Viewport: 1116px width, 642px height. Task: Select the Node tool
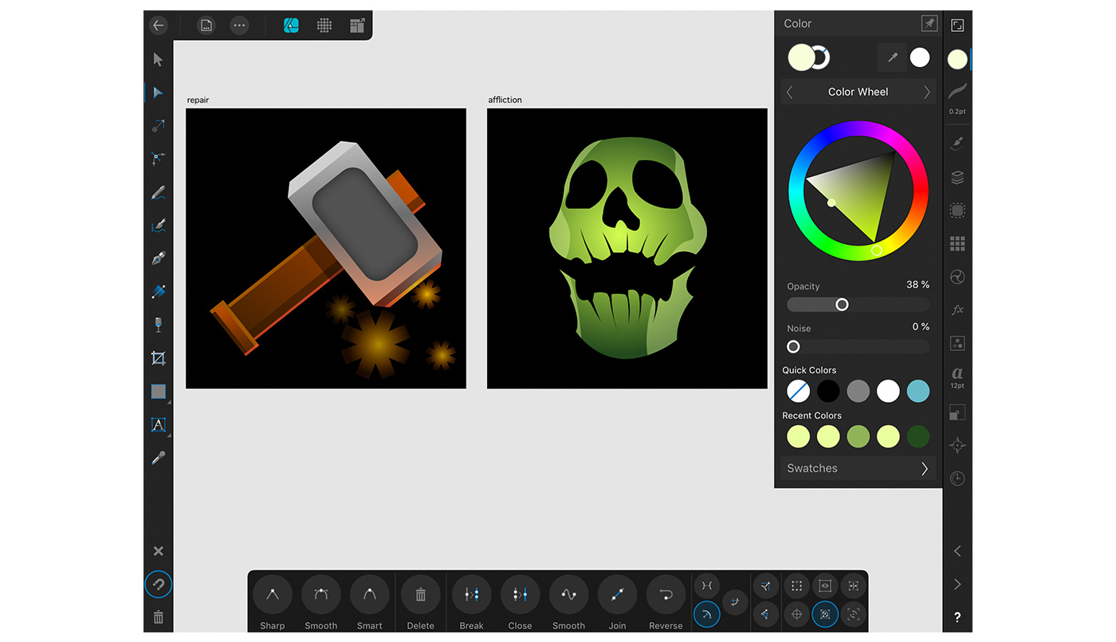tap(158, 93)
